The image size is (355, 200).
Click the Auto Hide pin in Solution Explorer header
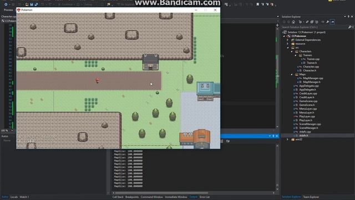tap(348, 17)
